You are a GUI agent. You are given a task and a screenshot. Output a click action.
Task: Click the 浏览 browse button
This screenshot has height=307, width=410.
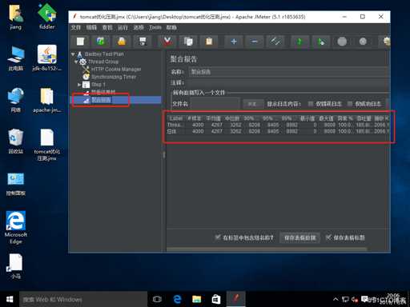(x=252, y=104)
